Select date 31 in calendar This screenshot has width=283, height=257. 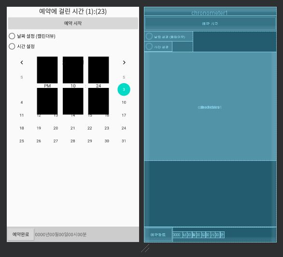click(124, 141)
